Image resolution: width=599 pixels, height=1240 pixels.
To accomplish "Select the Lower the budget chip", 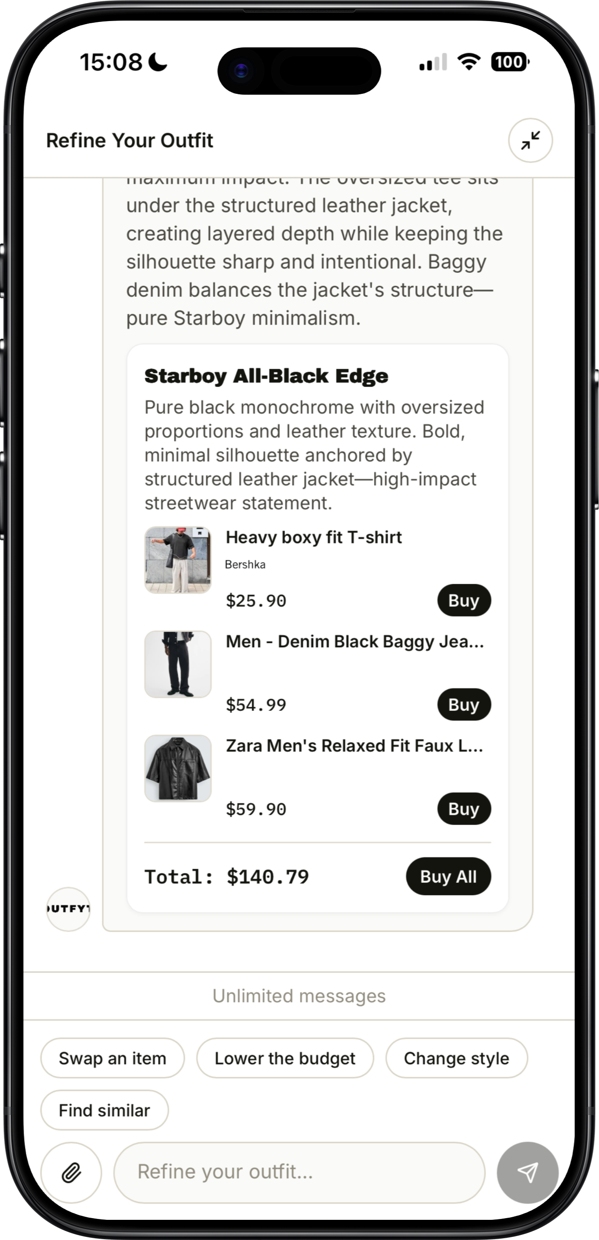I will [x=285, y=1058].
